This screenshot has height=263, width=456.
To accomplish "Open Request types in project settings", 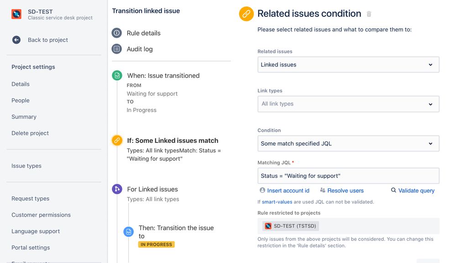I will [x=30, y=199].
